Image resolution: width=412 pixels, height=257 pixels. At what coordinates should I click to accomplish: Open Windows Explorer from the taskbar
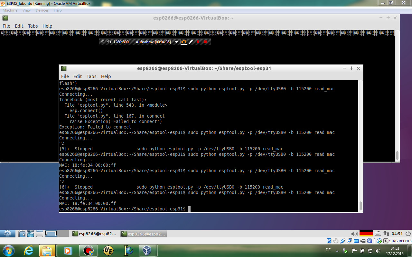click(47, 250)
